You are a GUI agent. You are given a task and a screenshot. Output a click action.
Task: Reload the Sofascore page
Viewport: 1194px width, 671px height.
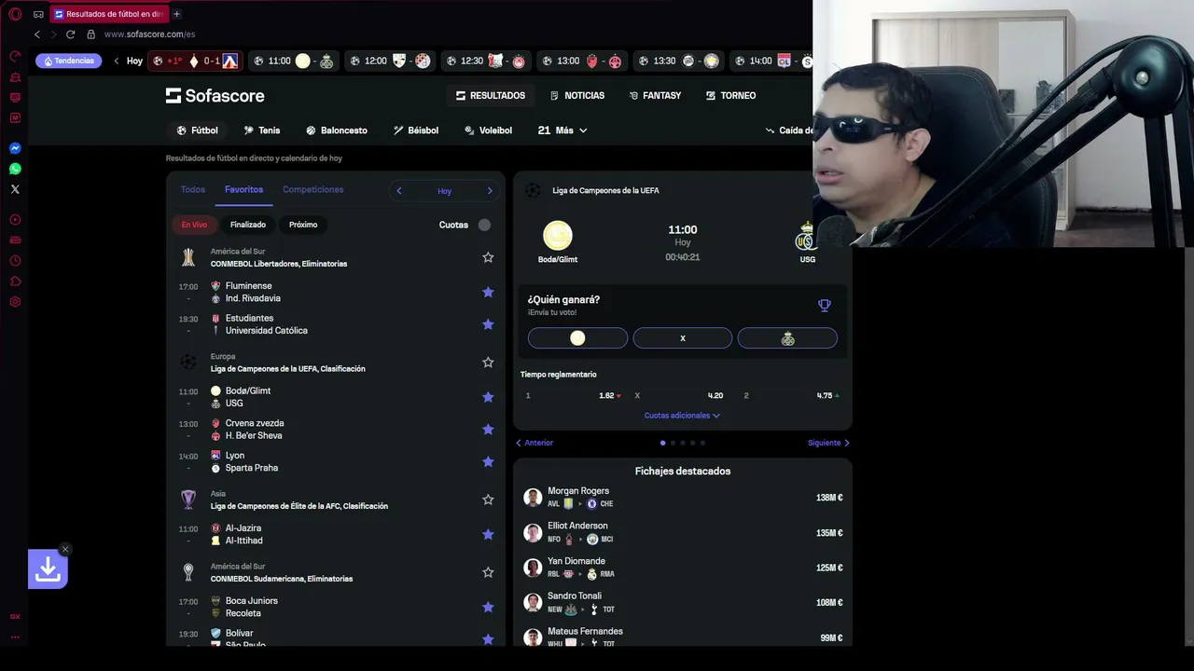(70, 34)
